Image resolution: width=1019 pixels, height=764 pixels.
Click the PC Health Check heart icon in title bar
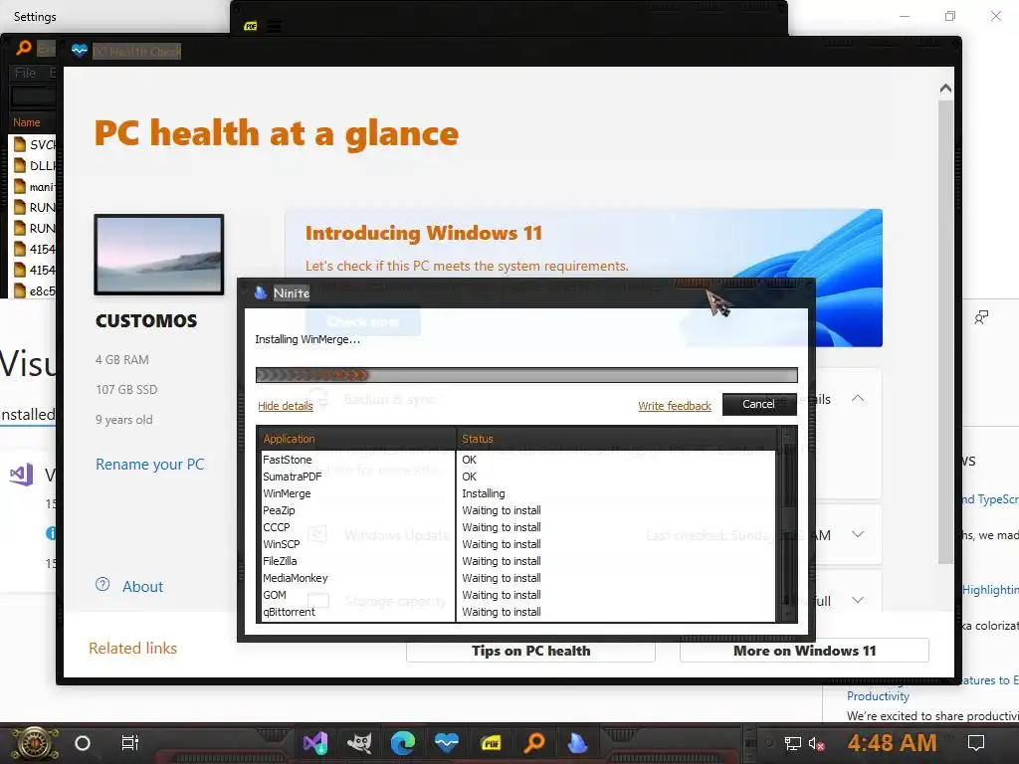(x=80, y=51)
